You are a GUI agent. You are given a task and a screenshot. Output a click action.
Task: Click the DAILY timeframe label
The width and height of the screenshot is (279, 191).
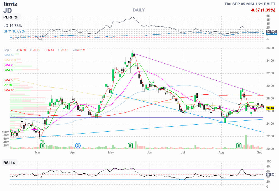[x=139, y=10]
